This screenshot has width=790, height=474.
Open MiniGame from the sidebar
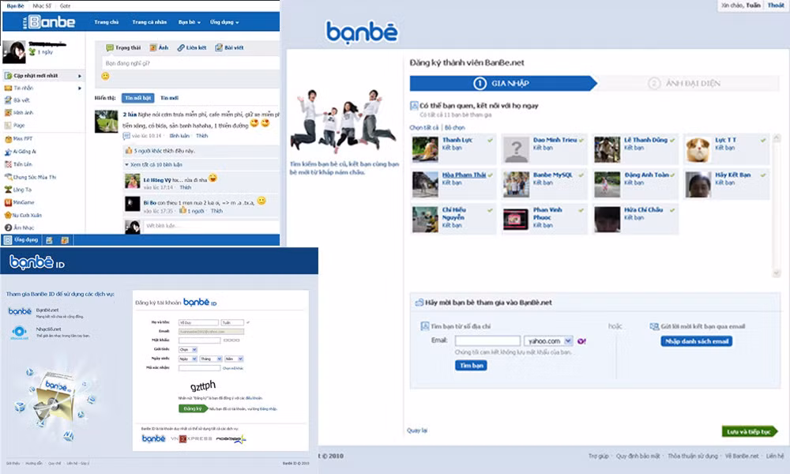[x=8, y=201]
